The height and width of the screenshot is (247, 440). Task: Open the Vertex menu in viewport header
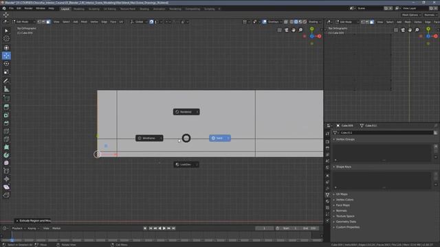point(94,22)
